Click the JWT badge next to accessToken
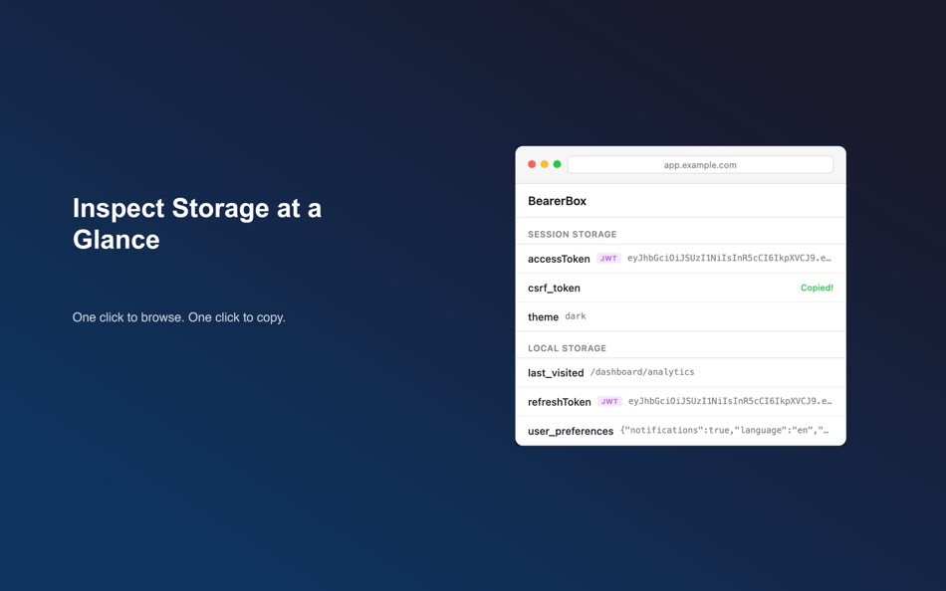946x591 pixels. point(608,258)
